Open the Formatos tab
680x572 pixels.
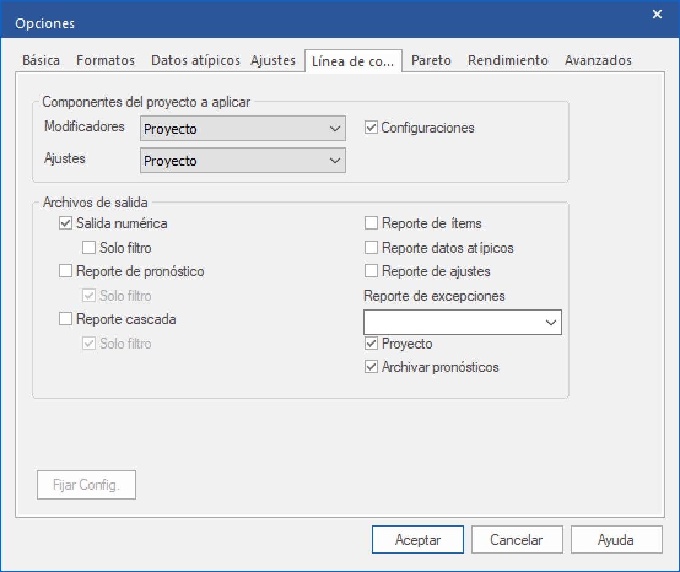tap(106, 60)
